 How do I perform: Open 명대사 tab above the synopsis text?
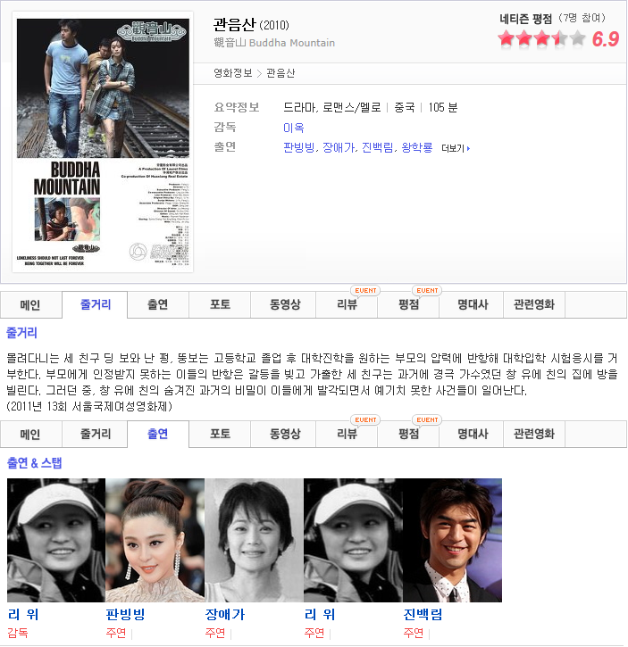coord(471,304)
